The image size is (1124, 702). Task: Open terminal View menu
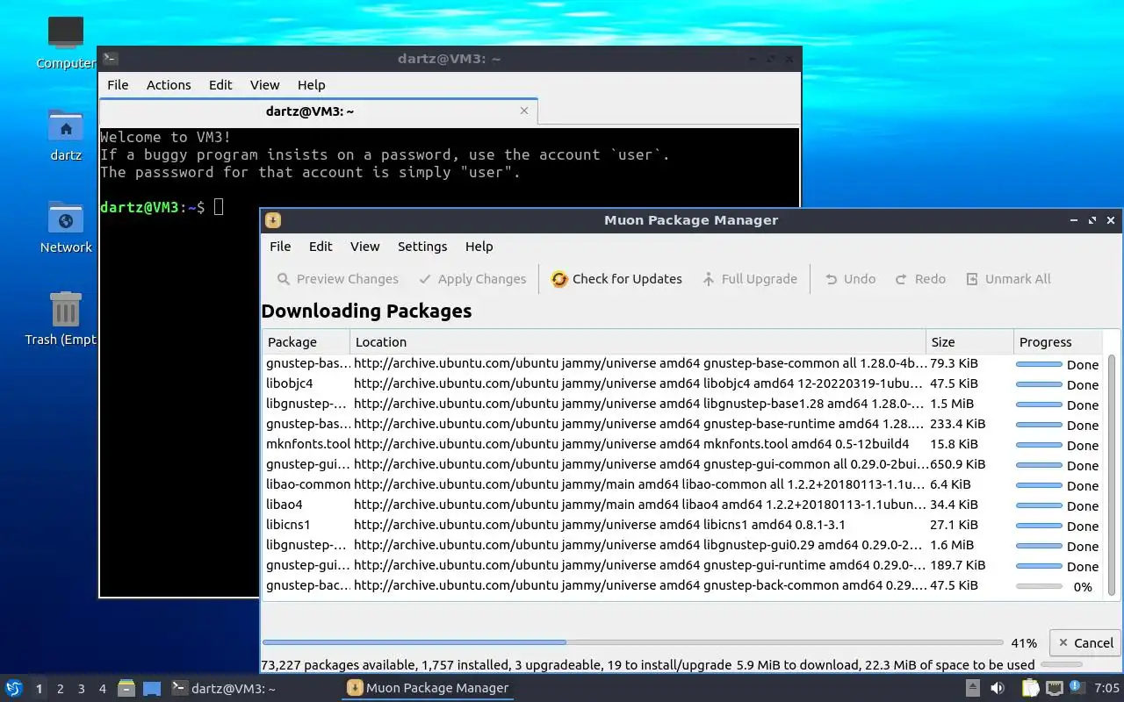click(264, 85)
